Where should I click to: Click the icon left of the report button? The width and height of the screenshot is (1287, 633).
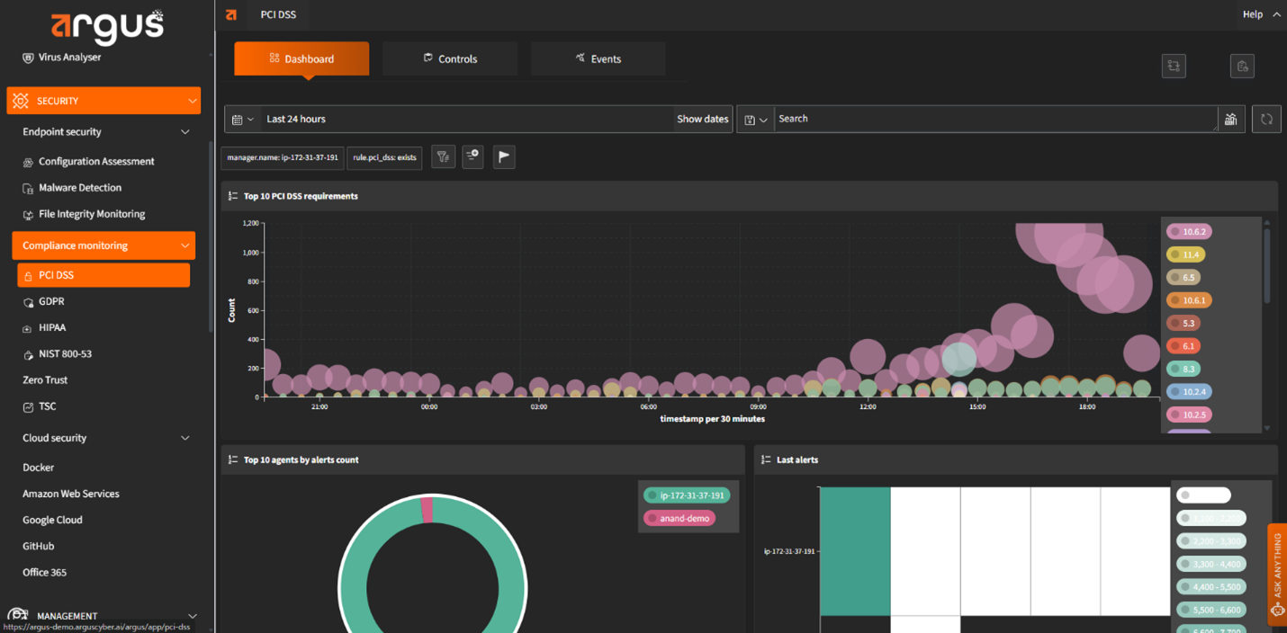(1174, 66)
